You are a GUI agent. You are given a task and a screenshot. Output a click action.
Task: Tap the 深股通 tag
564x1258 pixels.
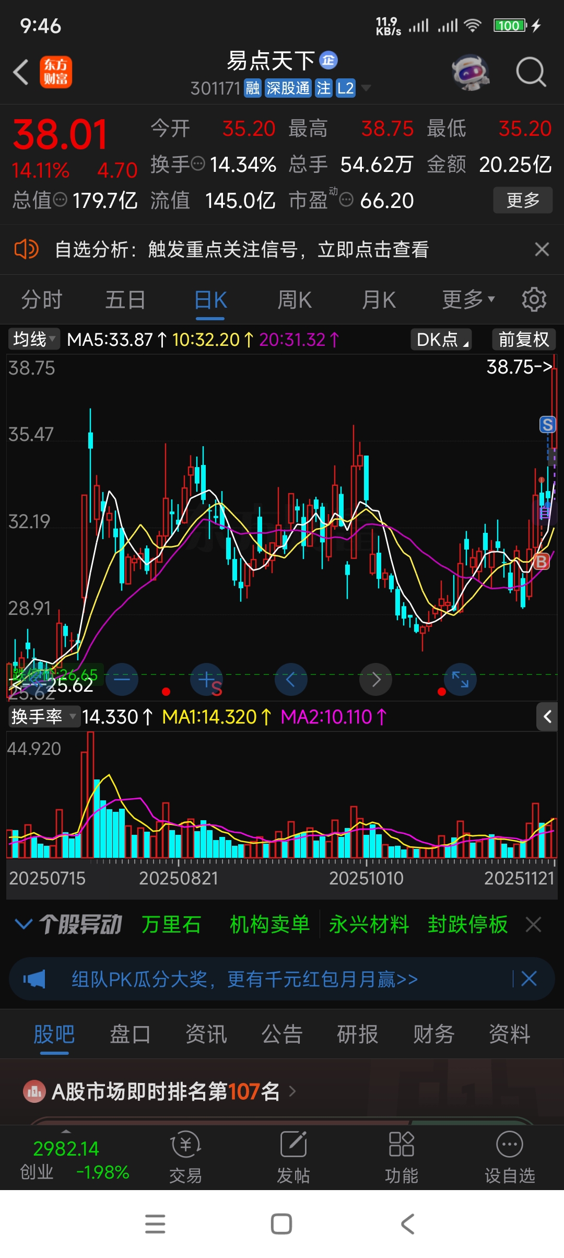[288, 88]
